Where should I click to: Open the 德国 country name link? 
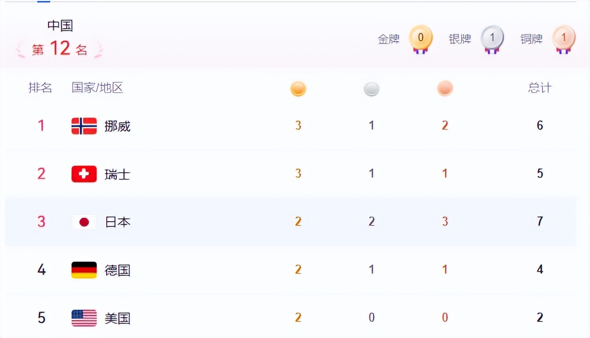tap(117, 270)
